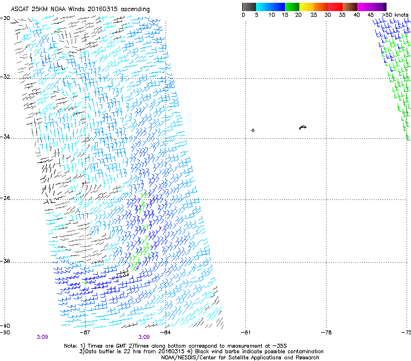Viewport: 411px width, 361px height.
Task: Click the '-36' latitude axis label
Action: pyautogui.click(x=5, y=198)
